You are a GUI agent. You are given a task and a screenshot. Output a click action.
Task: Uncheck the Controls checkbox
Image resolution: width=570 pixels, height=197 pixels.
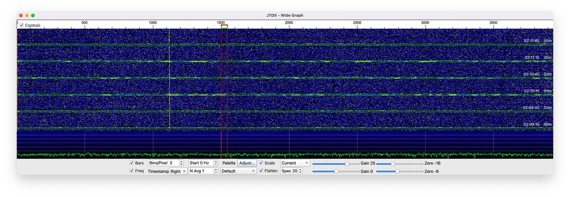click(x=21, y=26)
